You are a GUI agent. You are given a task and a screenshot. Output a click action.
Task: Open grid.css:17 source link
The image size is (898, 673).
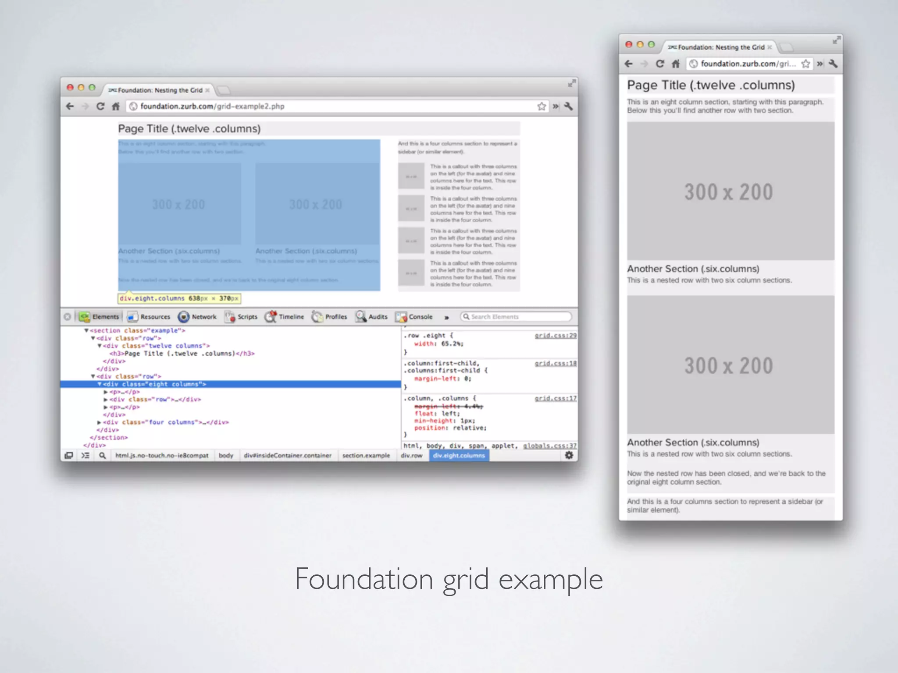coord(556,398)
